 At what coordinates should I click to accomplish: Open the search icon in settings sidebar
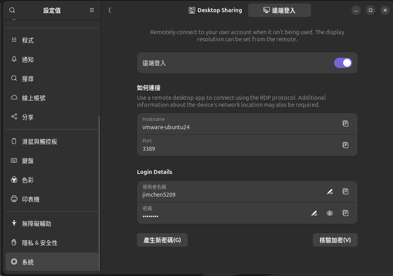(12, 10)
